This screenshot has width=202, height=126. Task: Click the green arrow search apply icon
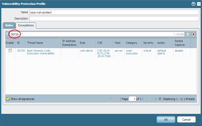188,34
